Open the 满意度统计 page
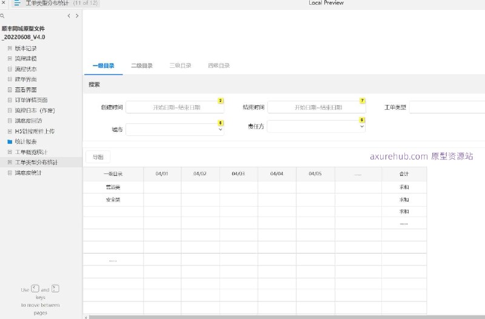This screenshot has width=485, height=319. coord(28,173)
